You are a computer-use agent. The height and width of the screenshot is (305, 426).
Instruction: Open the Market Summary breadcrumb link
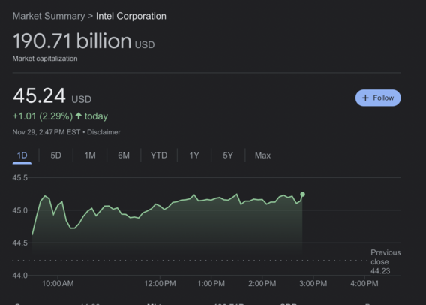[49, 16]
